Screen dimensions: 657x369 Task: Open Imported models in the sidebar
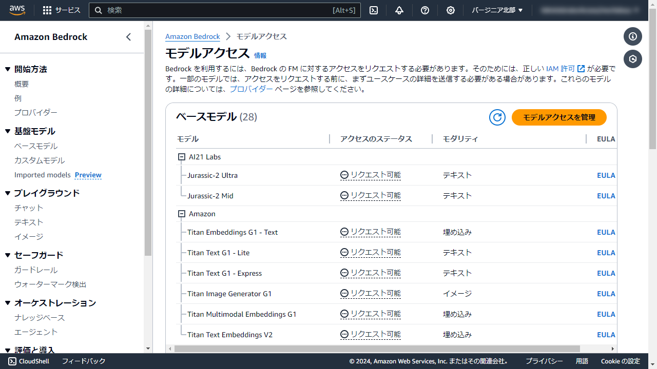click(43, 175)
